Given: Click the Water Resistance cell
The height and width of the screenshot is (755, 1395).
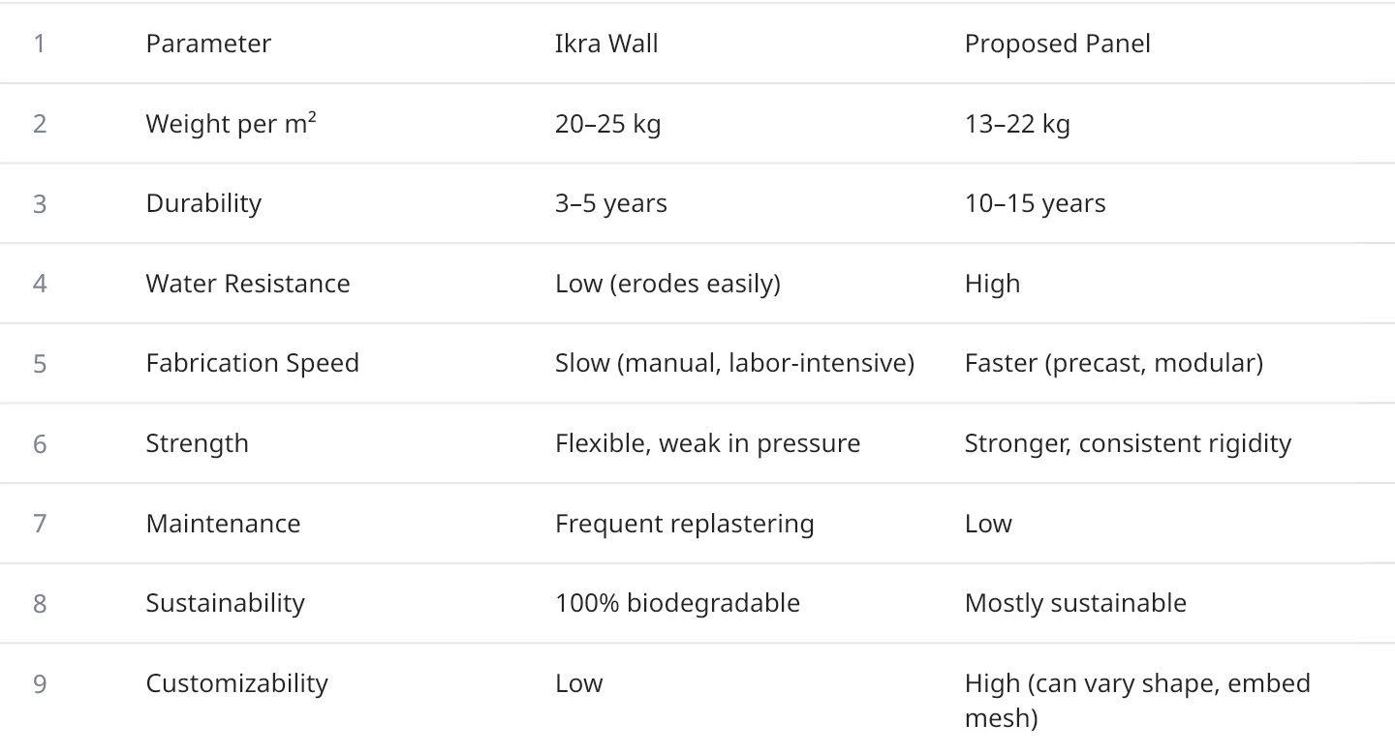Looking at the screenshot, I should (248, 284).
